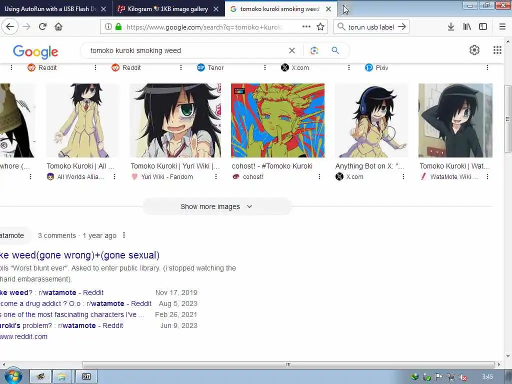Reload the current page

pos(42,27)
